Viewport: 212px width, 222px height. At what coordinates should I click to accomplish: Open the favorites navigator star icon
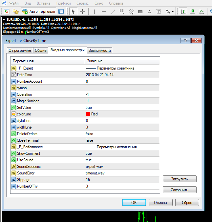click(16, 11)
